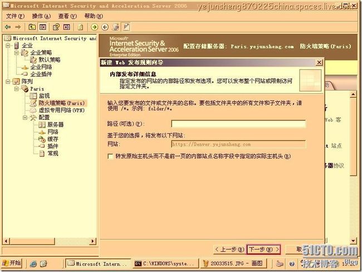Click the 网站 URL field
Image resolution: width=362 pixels, height=272 pixels.
(x=238, y=144)
